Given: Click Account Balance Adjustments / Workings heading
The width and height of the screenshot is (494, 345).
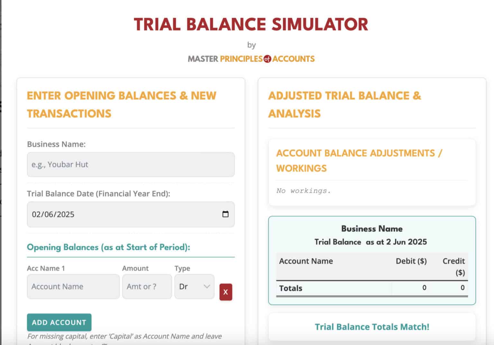Looking at the screenshot, I should (359, 160).
